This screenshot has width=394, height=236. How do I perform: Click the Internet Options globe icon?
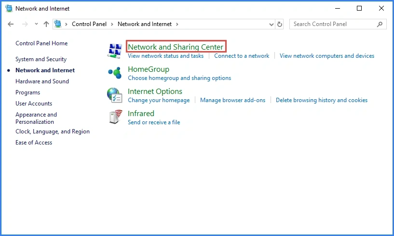click(115, 95)
